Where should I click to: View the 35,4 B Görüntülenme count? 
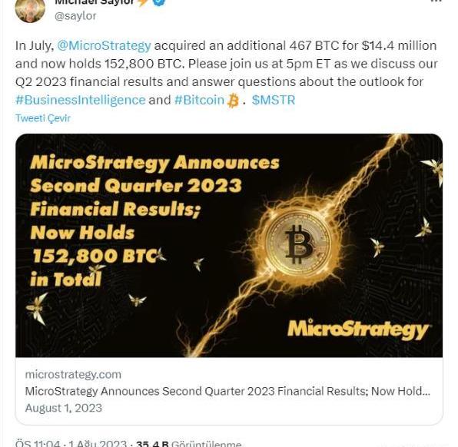189,443
